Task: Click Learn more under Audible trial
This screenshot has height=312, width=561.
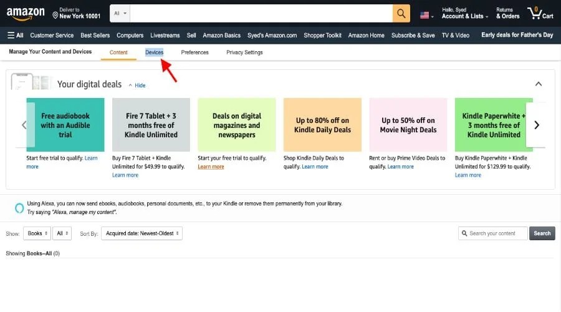Action: pyautogui.click(x=91, y=158)
